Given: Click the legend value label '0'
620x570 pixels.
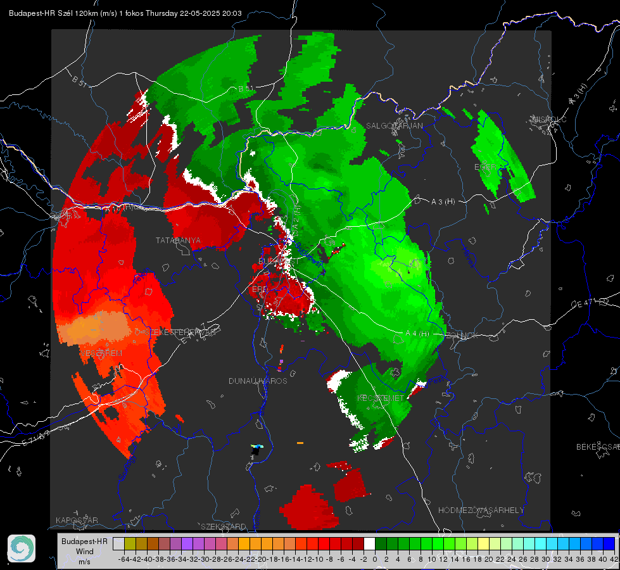Looking at the screenshot, I should click(x=375, y=559).
